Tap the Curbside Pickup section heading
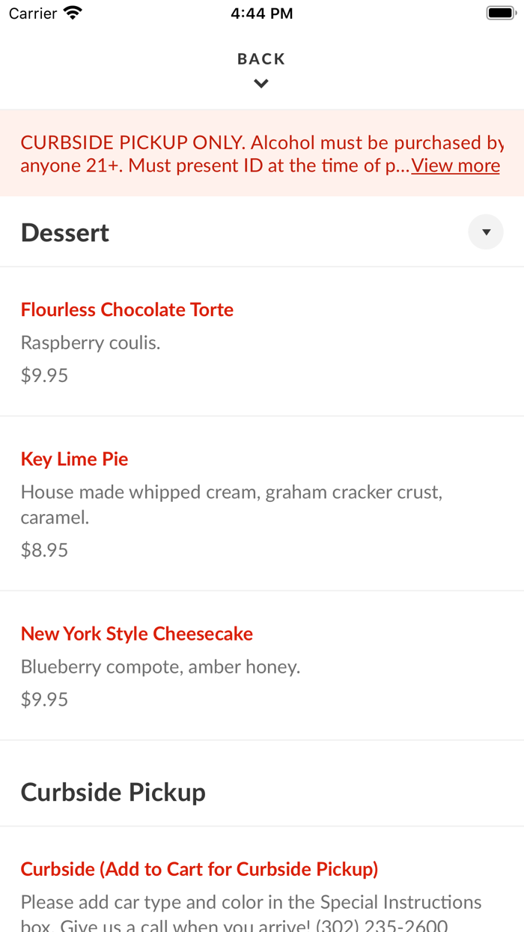This screenshot has width=524, height=932. coord(113,791)
